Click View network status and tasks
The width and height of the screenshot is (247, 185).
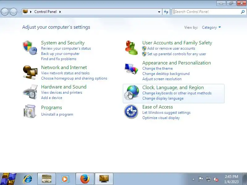coord(65,73)
